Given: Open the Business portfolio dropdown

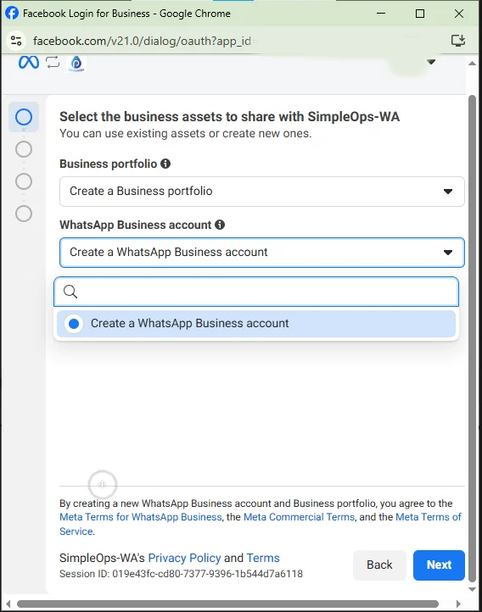Looking at the screenshot, I should point(261,192).
